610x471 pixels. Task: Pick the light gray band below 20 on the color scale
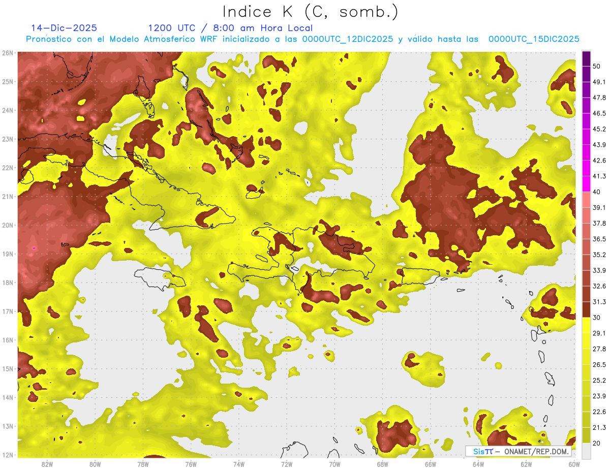(x=586, y=450)
